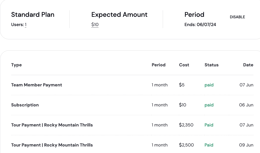Click the $5 cost cell
260x153 pixels.
[x=182, y=85]
